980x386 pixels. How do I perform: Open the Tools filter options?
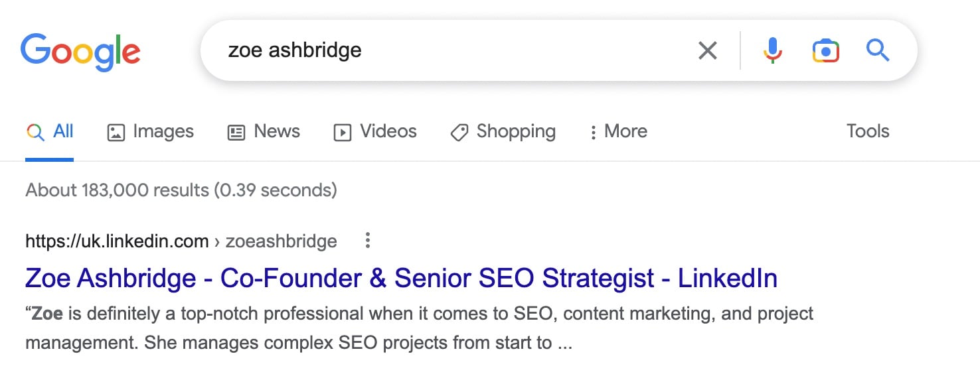[867, 131]
